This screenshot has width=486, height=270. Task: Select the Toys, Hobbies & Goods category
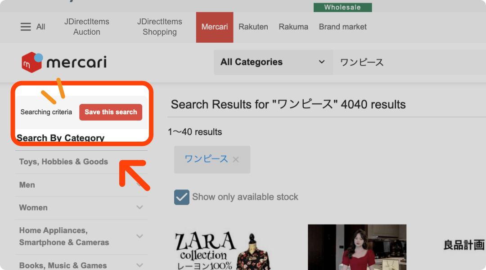click(63, 162)
